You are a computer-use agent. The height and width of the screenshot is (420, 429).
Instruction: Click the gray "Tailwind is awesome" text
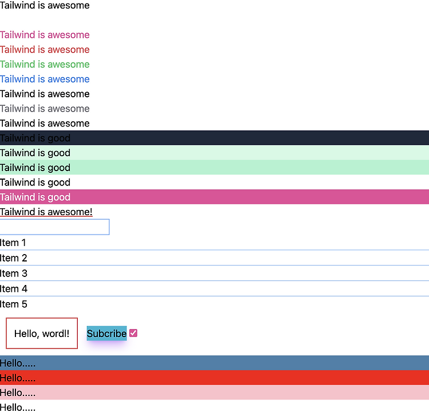(x=45, y=109)
